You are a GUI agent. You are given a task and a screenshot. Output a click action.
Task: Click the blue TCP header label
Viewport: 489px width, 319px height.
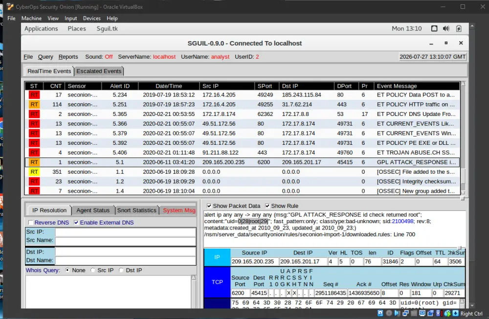pos(217,282)
